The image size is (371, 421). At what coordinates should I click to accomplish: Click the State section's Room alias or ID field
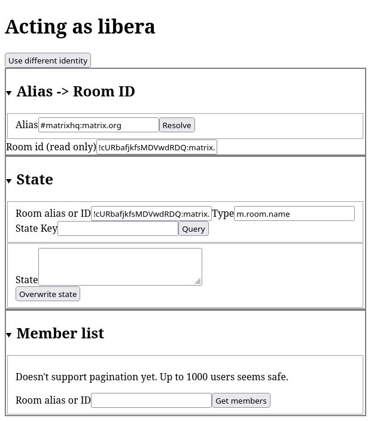coord(151,214)
